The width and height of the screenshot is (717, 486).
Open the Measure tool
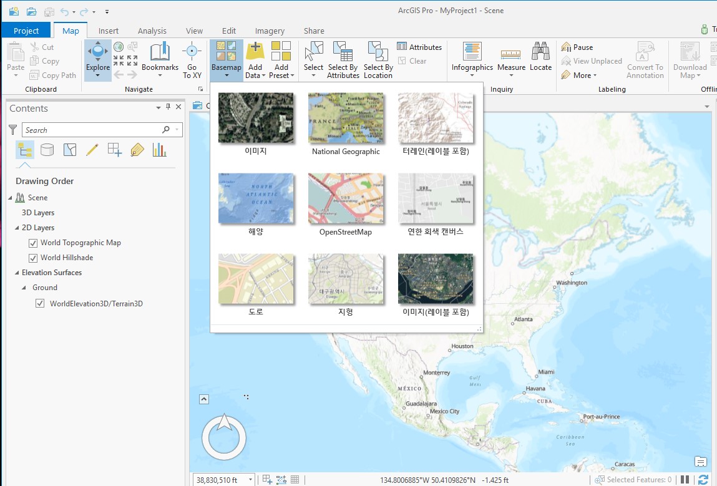click(x=511, y=59)
